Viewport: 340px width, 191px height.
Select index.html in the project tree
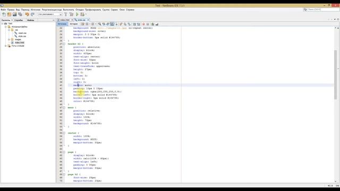(x=20, y=42)
